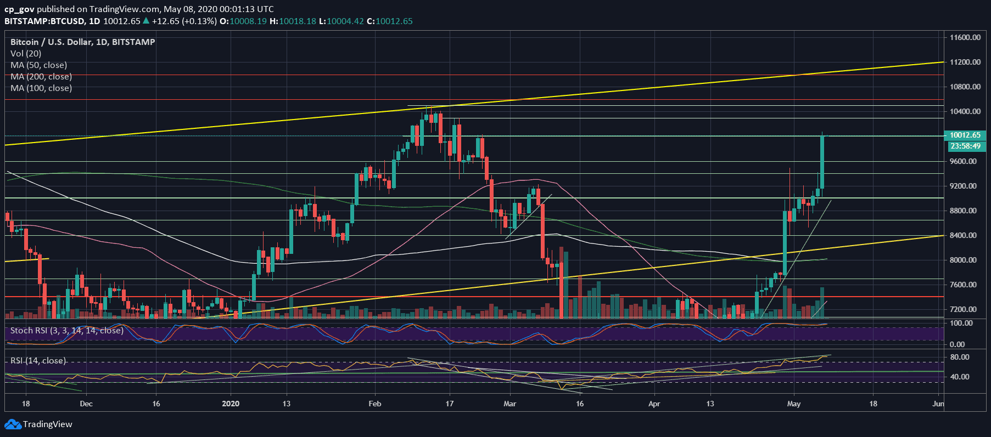
Task: Click the Apr label on the time axis
Action: pyautogui.click(x=654, y=404)
